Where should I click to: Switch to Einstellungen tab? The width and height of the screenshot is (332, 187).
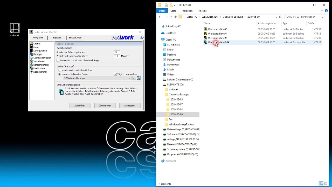click(x=75, y=38)
